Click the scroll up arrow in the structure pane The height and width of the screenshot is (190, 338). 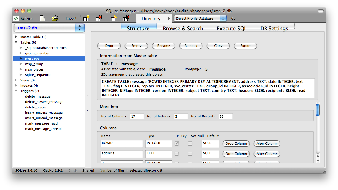pos(318,156)
